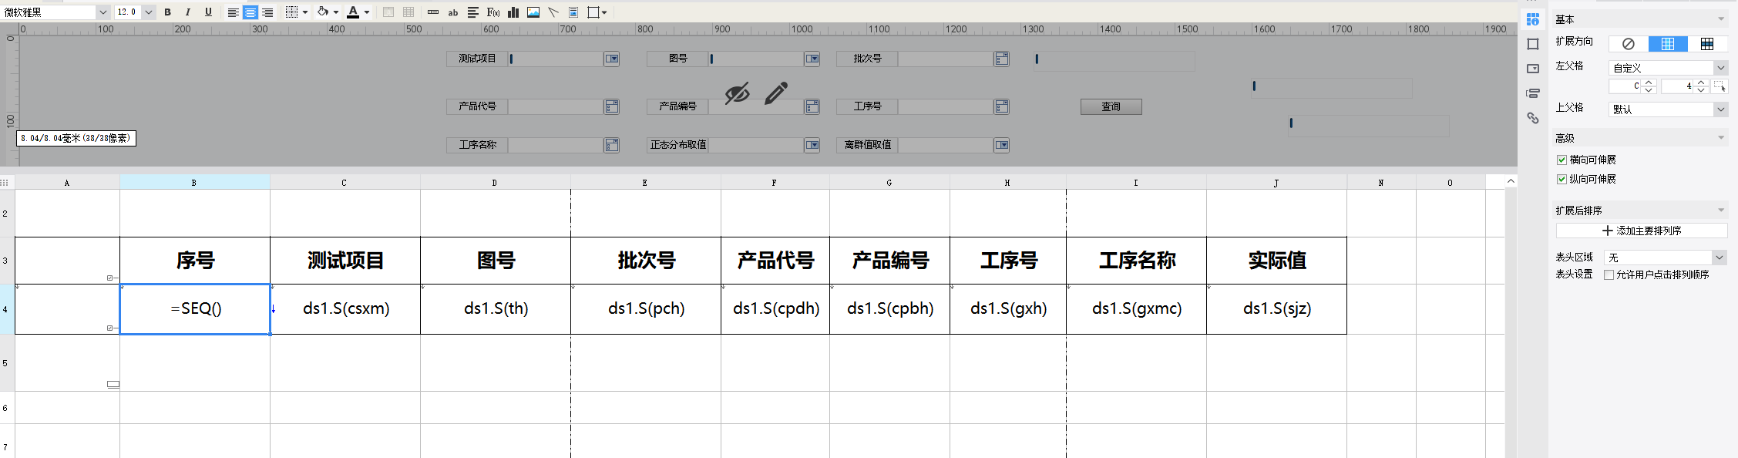Apply the background fill bucket
The image size is (1738, 458).
tap(323, 12)
